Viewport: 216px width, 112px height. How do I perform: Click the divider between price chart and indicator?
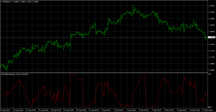click(x=104, y=73)
